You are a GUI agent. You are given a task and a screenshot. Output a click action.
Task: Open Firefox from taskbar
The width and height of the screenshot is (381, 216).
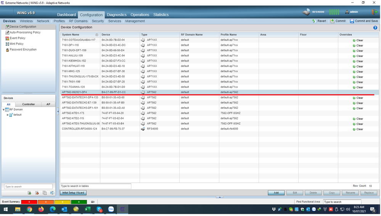point(41,210)
